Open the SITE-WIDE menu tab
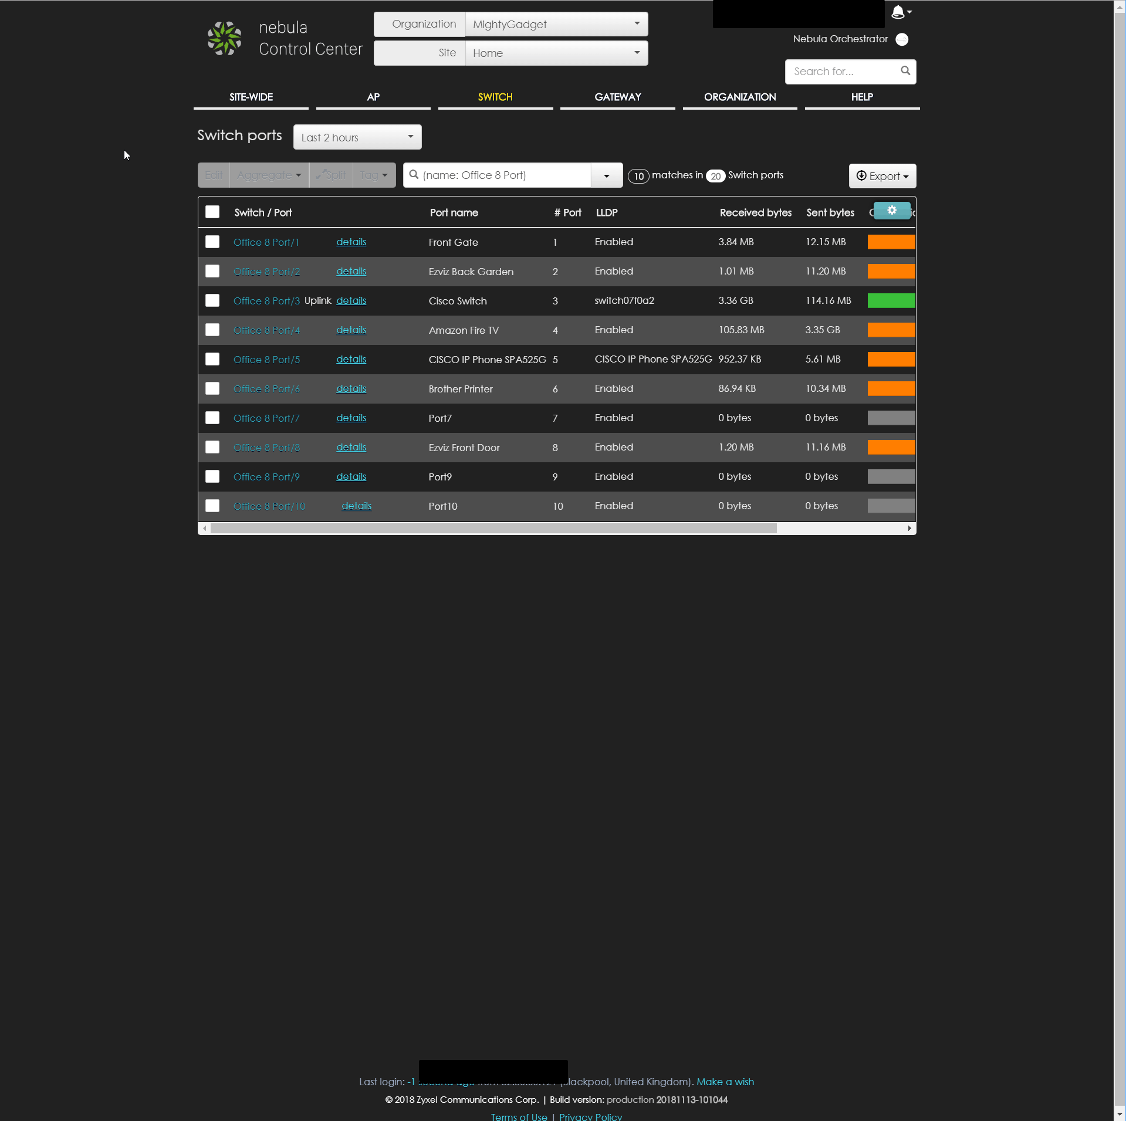This screenshot has height=1121, width=1126. [x=251, y=97]
